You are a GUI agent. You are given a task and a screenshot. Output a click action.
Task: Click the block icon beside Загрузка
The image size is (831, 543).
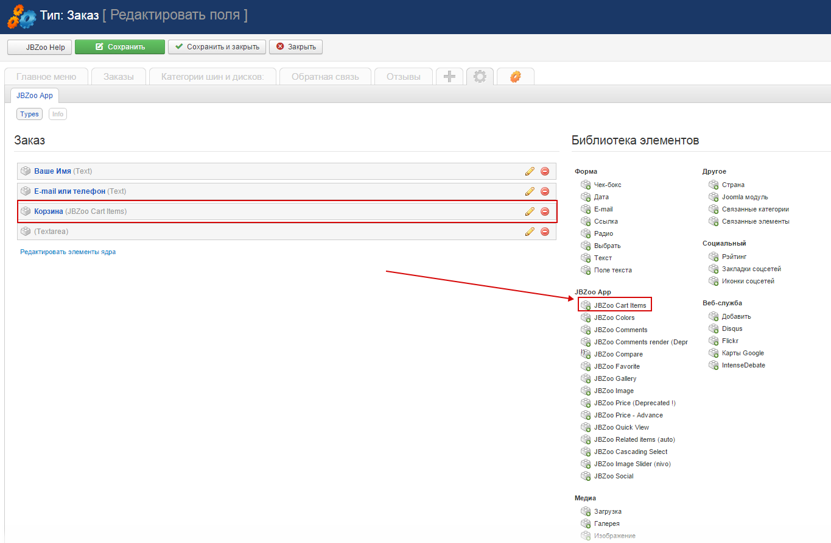[x=586, y=511]
